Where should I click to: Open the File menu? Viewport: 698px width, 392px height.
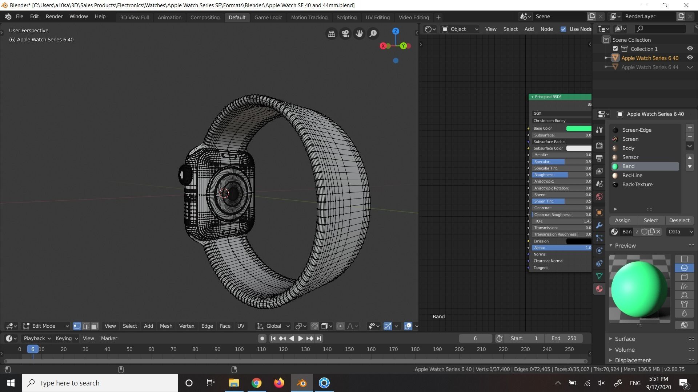click(20, 17)
